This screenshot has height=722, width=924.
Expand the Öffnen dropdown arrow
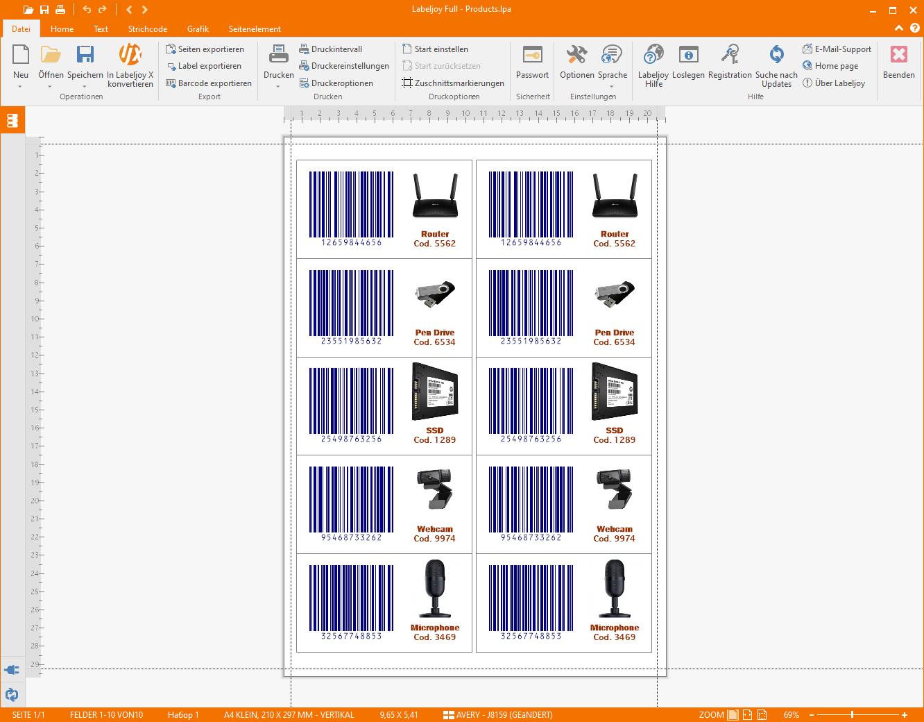[51, 87]
